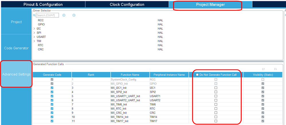Viewport: 286px width, 125px height.
Task: Toggle Visibility (Static) for SystemClock_Config
Action: (x=263, y=80)
